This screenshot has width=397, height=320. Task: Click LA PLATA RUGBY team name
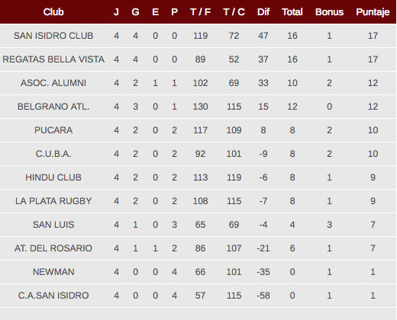(x=53, y=201)
